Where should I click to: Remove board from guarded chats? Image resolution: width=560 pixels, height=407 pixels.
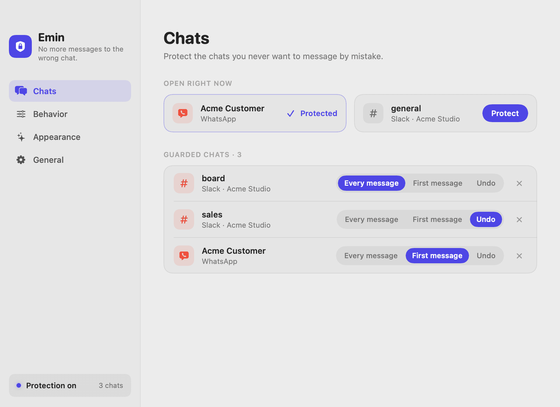(519, 183)
